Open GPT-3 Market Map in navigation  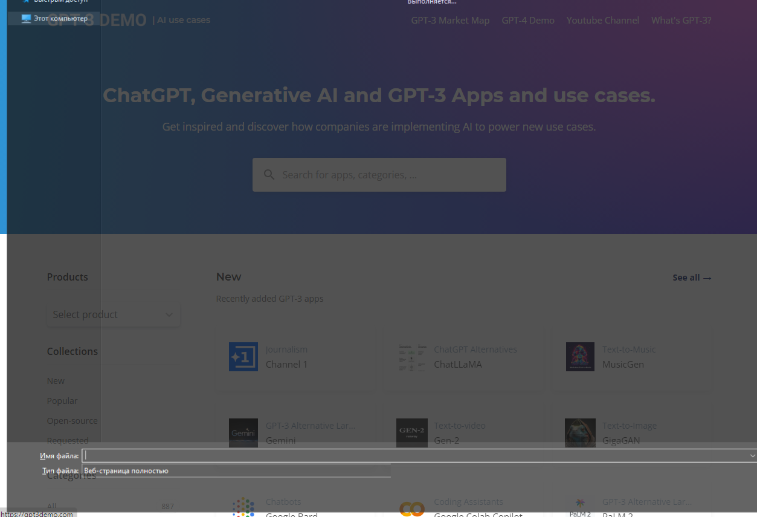click(x=450, y=21)
